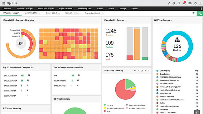Open the Reports menu
Image resolution: width=203 pixels, height=114 pixels.
[x=134, y=9]
